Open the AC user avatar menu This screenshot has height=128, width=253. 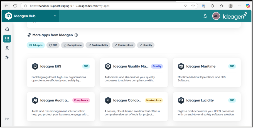click(216, 16)
